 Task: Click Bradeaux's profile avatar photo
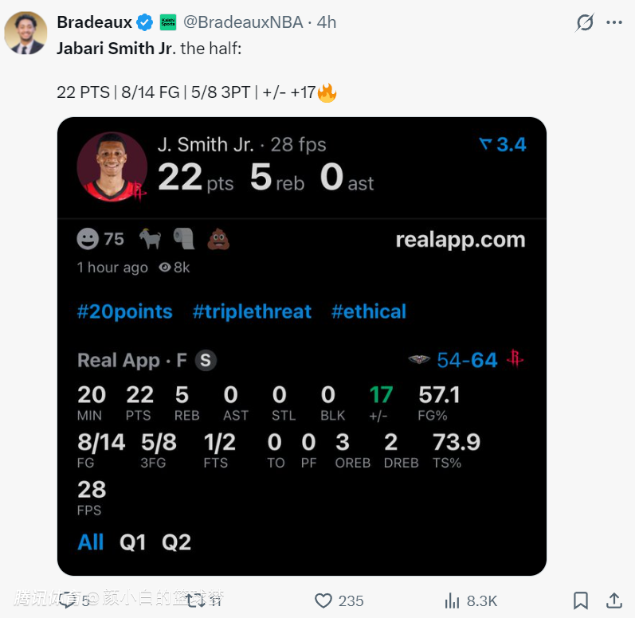tap(25, 33)
